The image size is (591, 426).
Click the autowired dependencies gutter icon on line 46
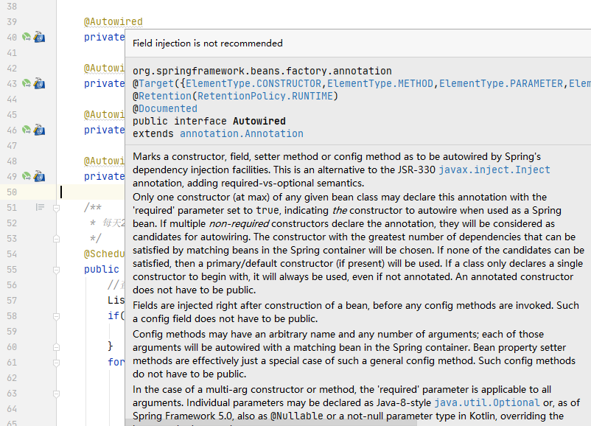39,130
